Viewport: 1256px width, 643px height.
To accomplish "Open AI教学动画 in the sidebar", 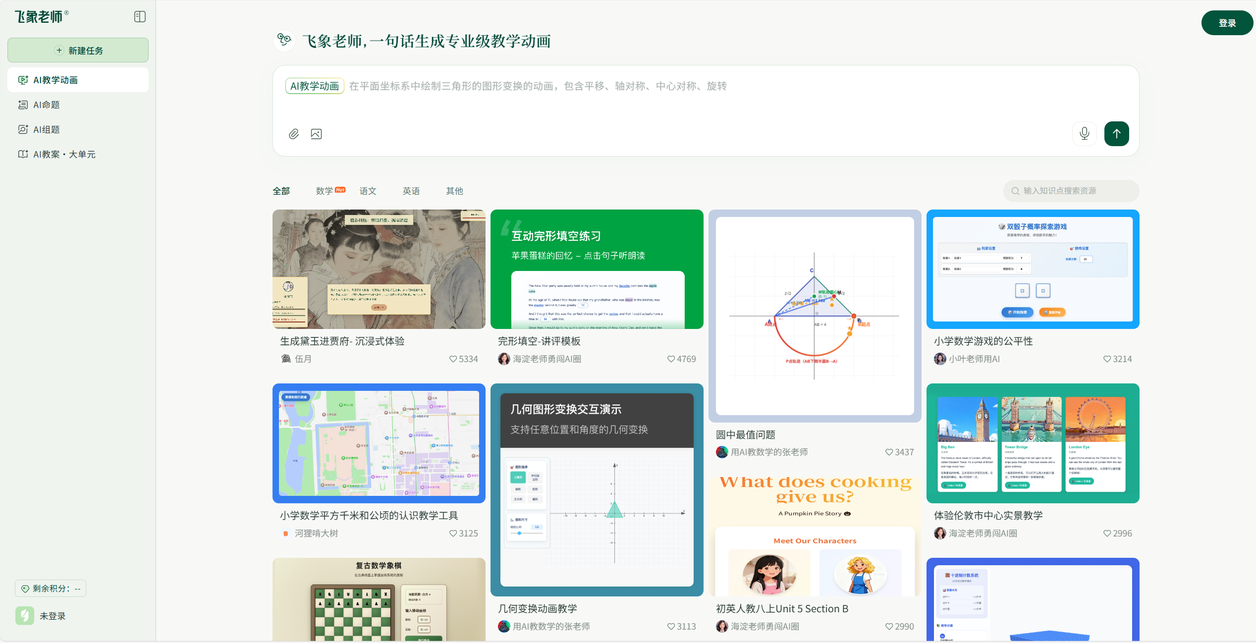I will [x=78, y=80].
